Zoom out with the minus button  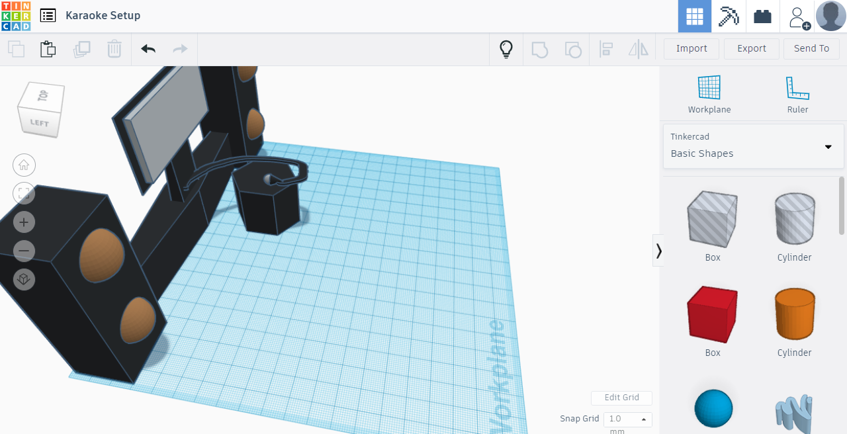click(24, 251)
